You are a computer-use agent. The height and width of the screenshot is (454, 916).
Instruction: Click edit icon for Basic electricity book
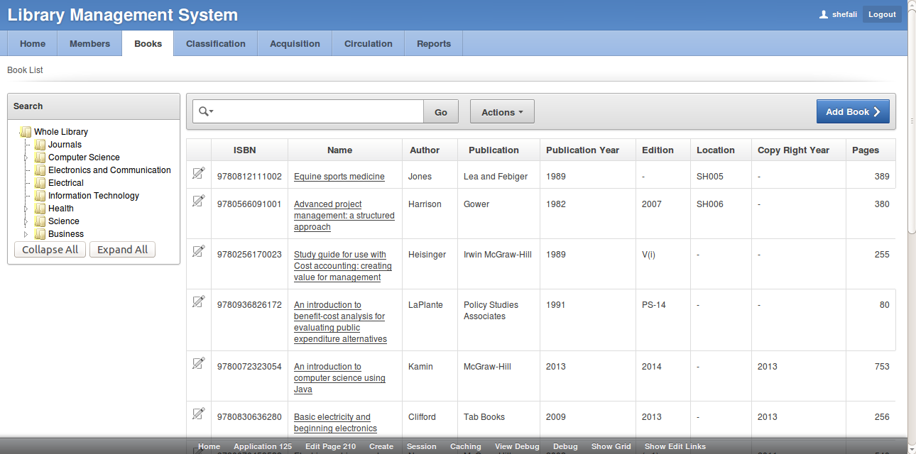coord(198,414)
